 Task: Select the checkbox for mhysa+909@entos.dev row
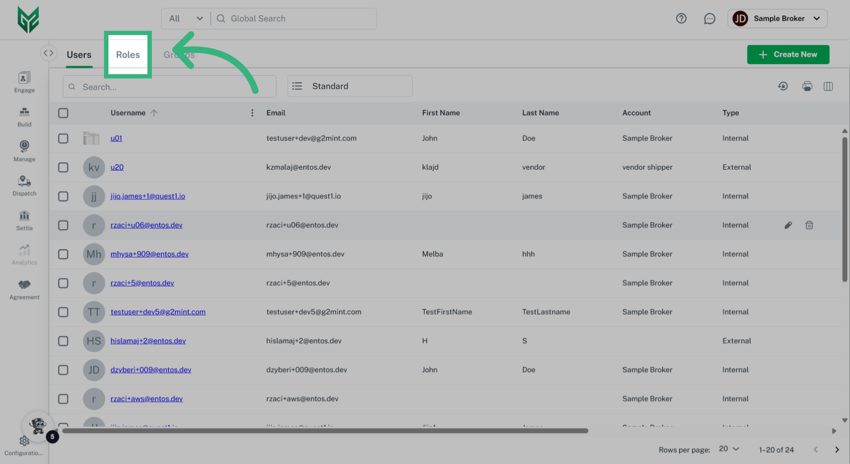pos(63,254)
